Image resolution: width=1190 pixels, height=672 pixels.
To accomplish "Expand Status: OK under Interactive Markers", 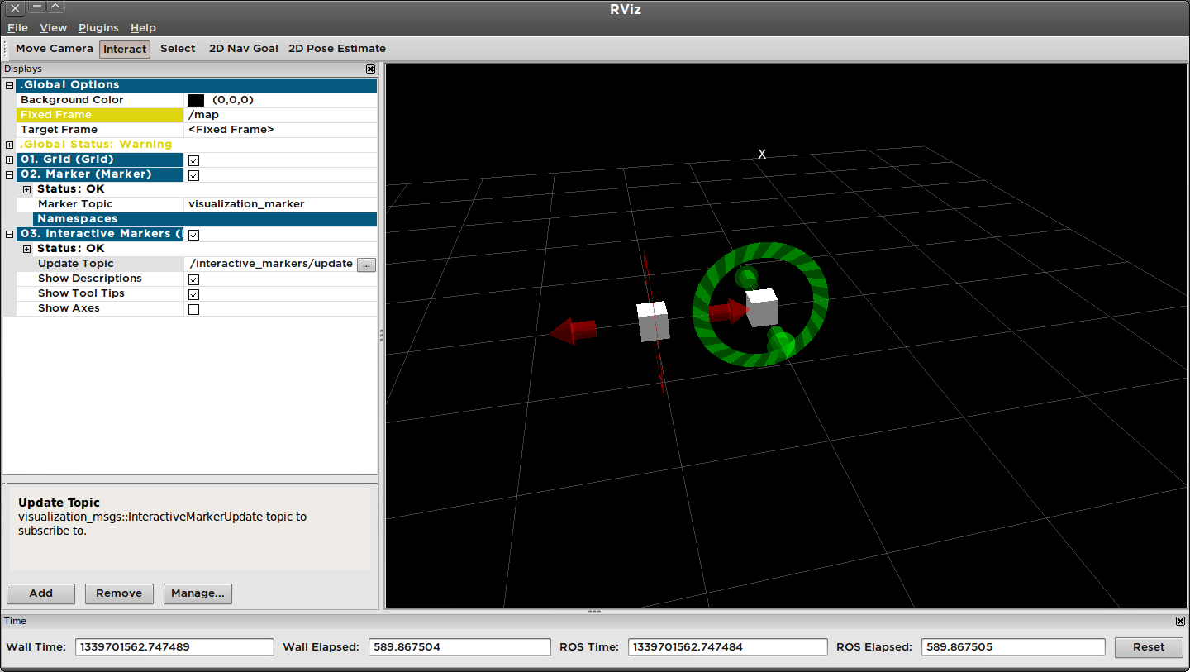I will 27,249.
